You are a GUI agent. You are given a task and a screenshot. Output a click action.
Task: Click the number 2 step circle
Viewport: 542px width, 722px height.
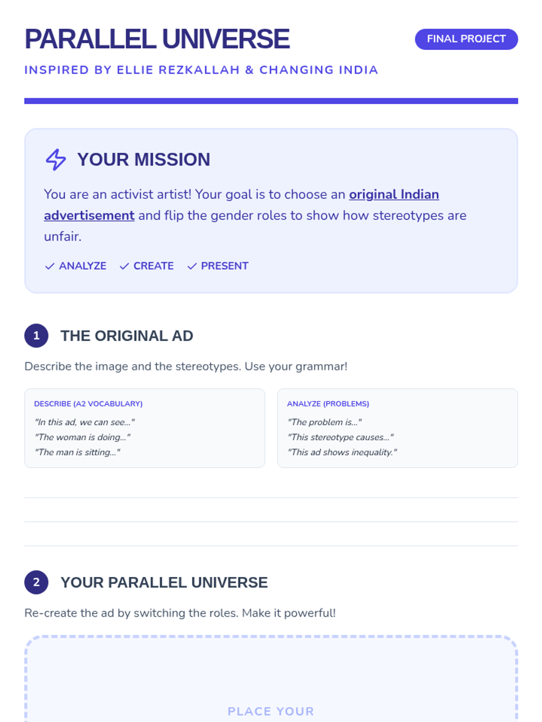point(36,582)
